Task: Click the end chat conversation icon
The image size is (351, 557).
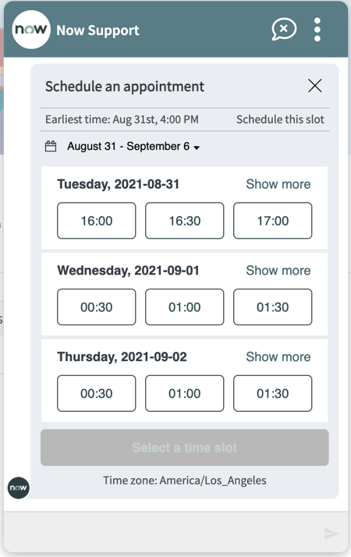Action: (284, 30)
